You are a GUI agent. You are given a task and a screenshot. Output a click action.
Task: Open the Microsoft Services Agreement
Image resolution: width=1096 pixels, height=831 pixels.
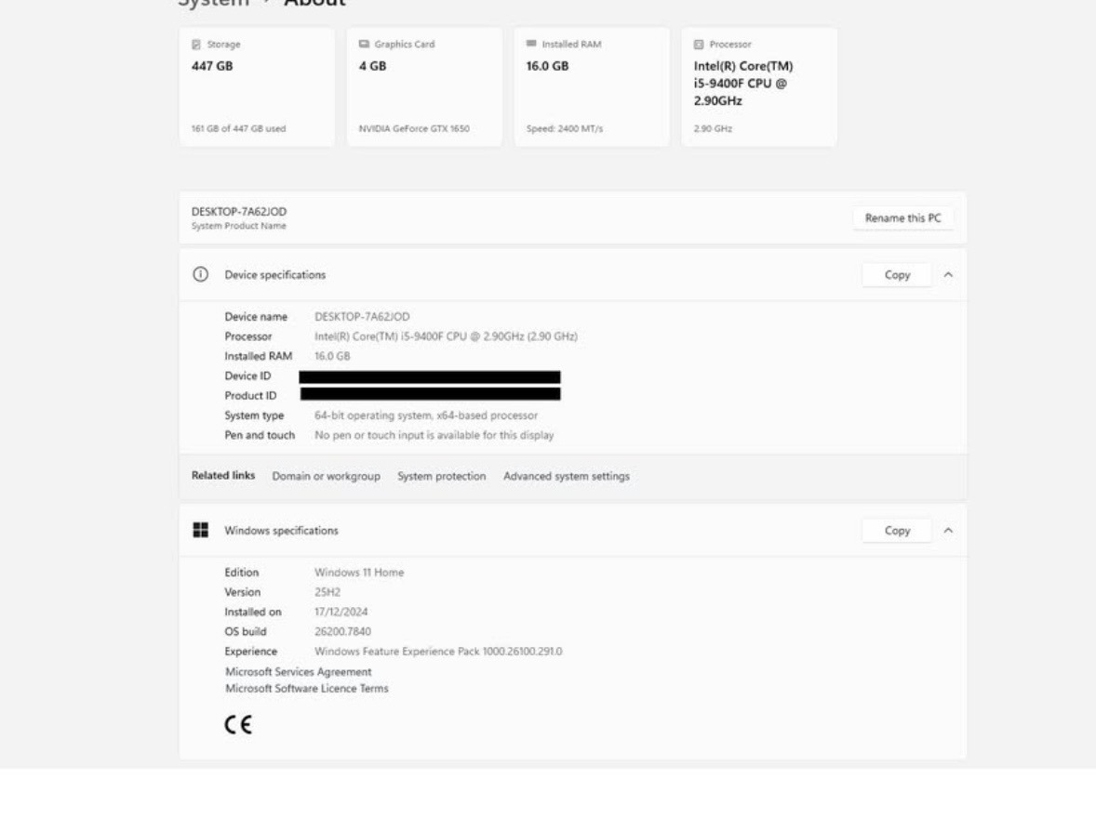(x=298, y=671)
